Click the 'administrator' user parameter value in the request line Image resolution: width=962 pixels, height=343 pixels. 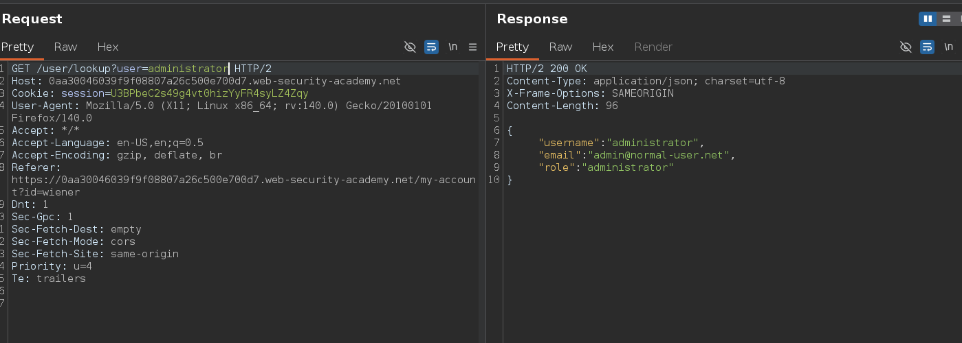click(188, 69)
